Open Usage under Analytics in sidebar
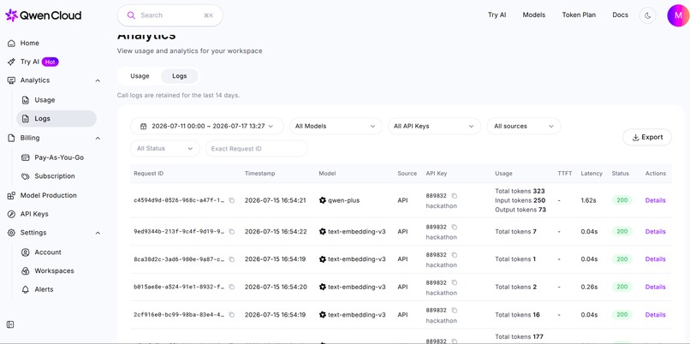Screen dimensions: 690x344 45,100
